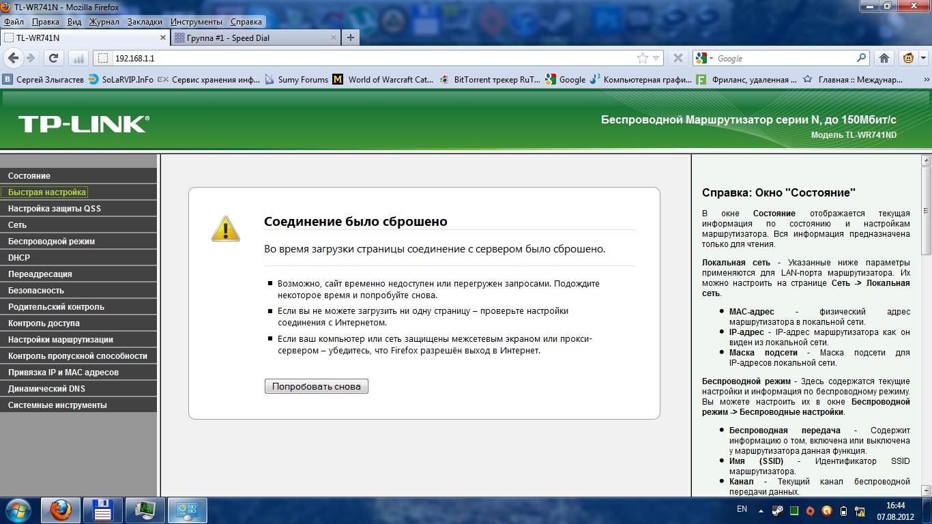Click the Попробовать снова button

coord(317,386)
